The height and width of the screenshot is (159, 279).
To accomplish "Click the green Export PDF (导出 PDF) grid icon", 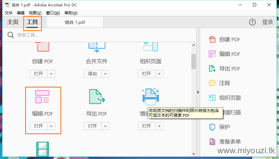I will click(x=97, y=97).
